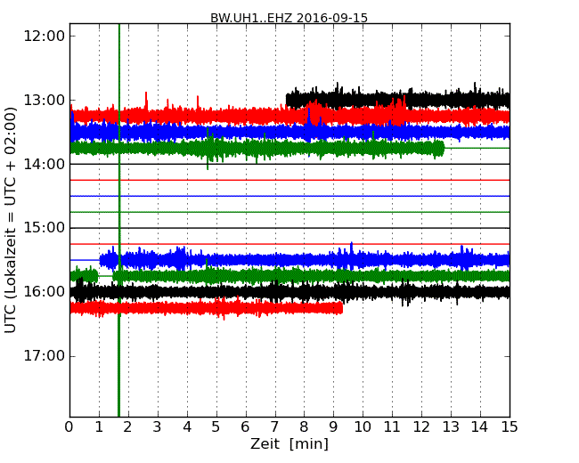
Task: Click the upper green trace near 13:45
Action: [x=267, y=148]
